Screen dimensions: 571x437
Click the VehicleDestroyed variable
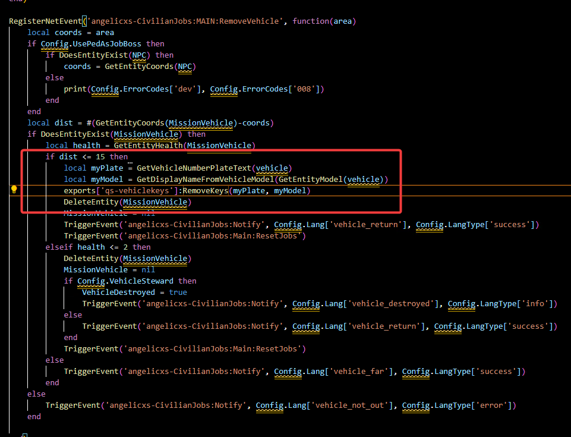(x=118, y=293)
